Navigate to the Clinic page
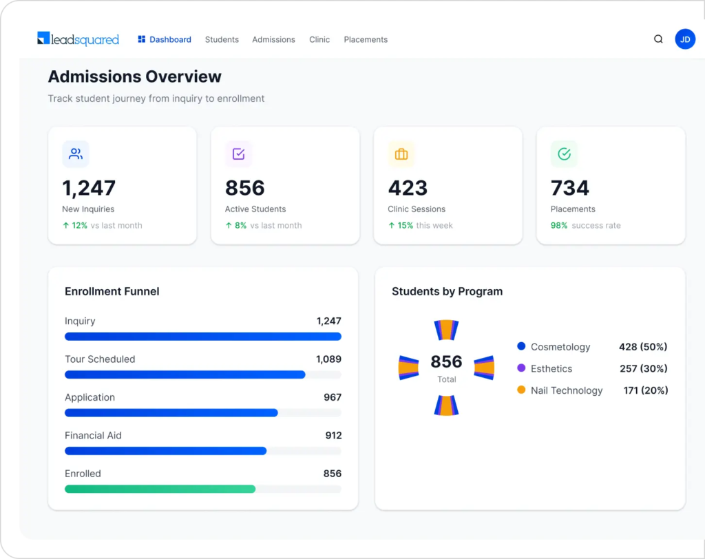 pos(319,39)
